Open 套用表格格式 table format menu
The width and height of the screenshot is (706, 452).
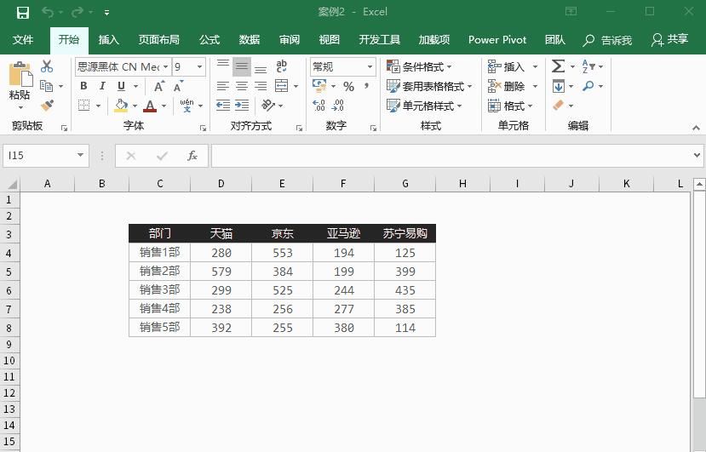click(429, 86)
